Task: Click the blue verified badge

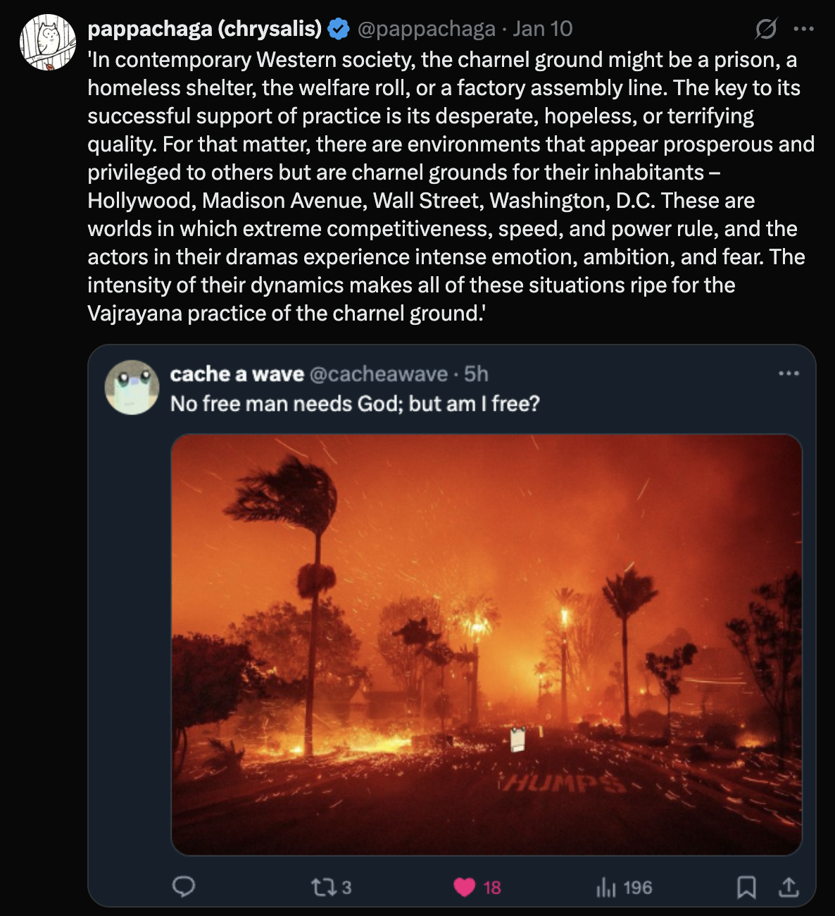Action: tap(339, 29)
